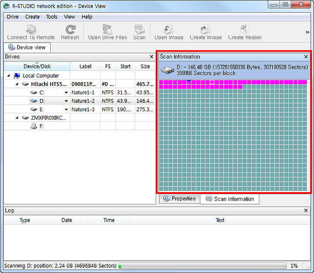
Task: Collapse the Hitachi HTS5 disk node
Action: point(17,84)
